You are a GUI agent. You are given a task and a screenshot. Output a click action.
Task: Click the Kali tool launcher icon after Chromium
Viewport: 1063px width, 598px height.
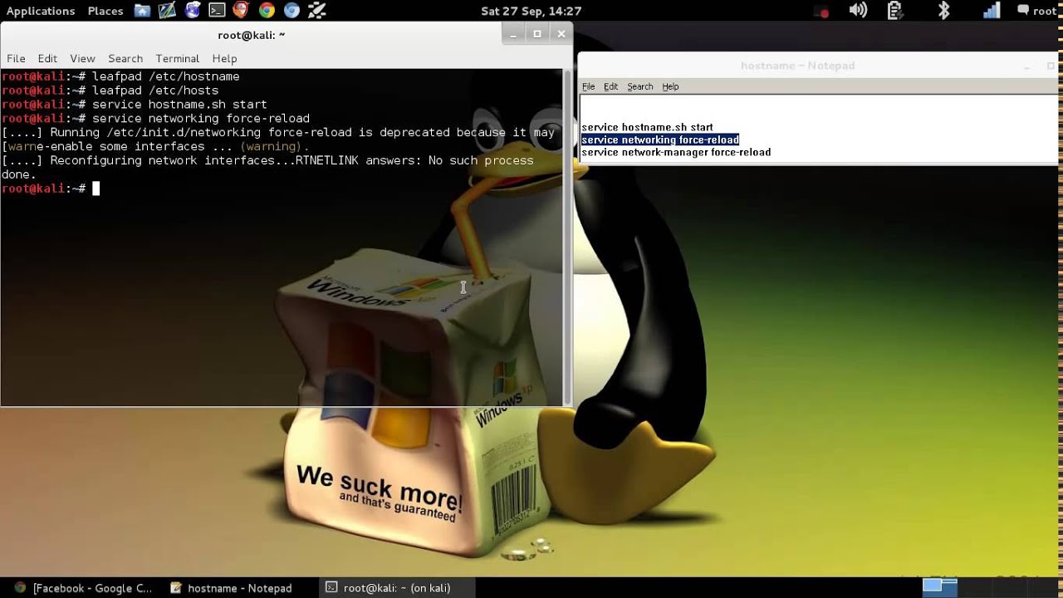point(316,11)
